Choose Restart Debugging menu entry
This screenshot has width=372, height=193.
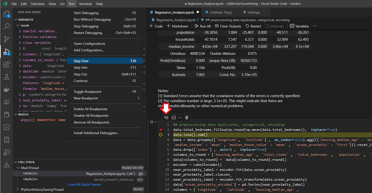click(105, 33)
